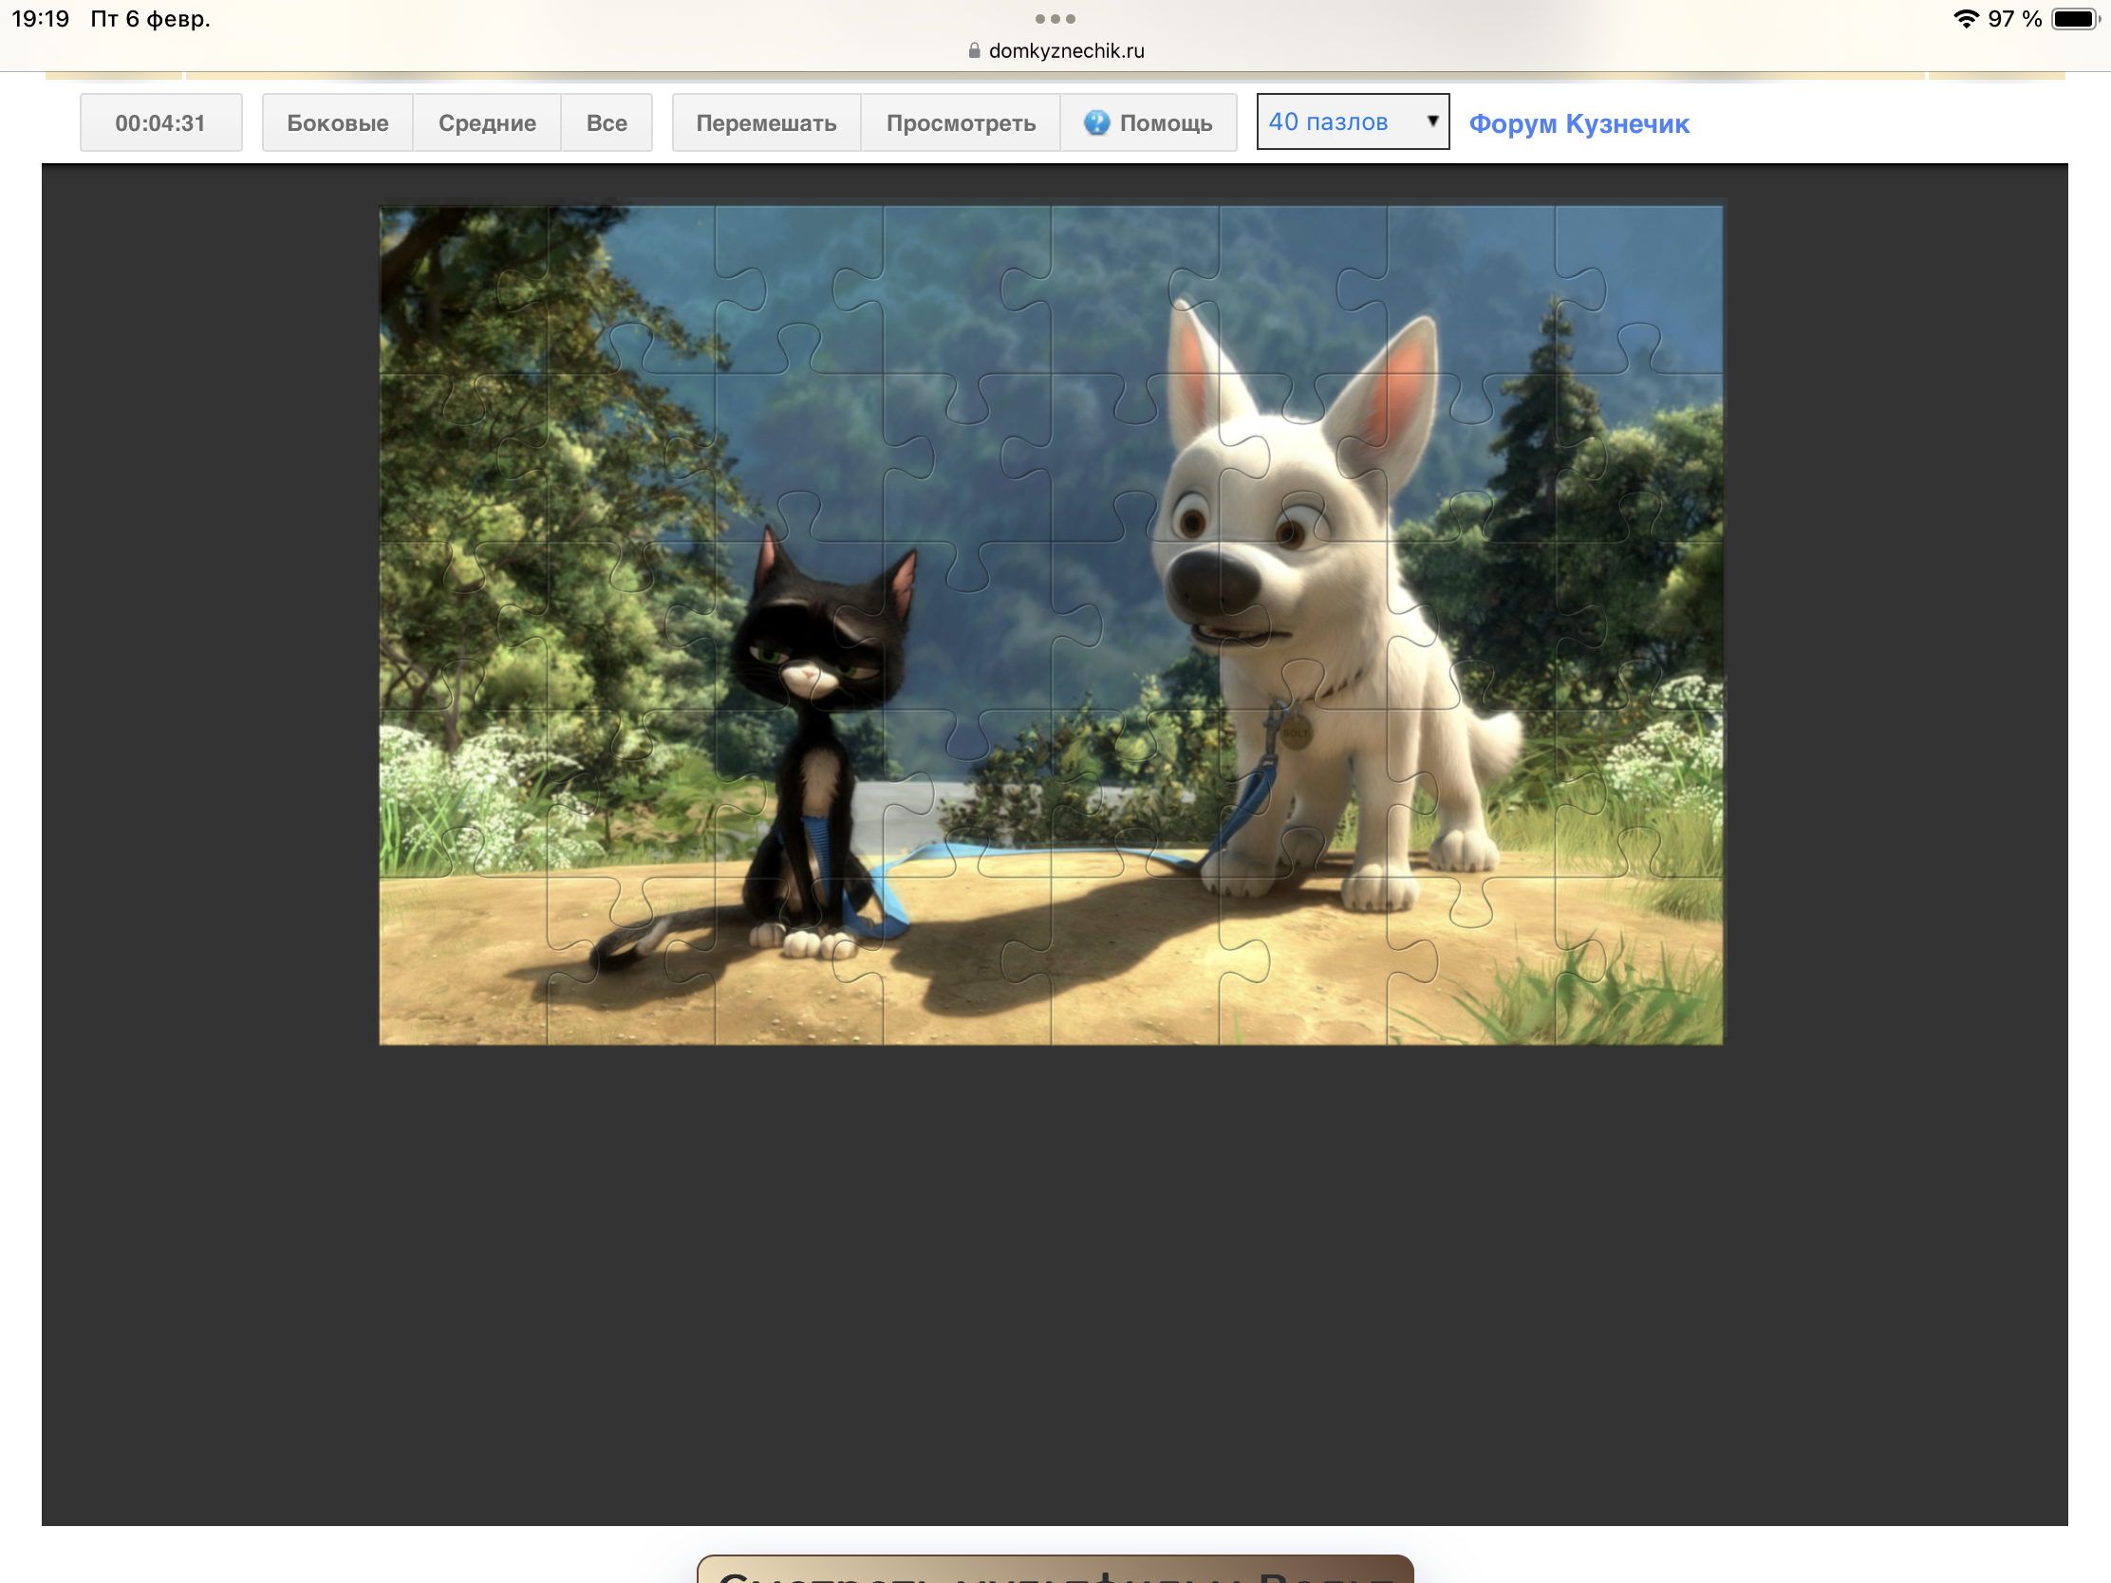Click the padlock icon beside the URL
The image size is (2111, 1583).
pos(974,50)
